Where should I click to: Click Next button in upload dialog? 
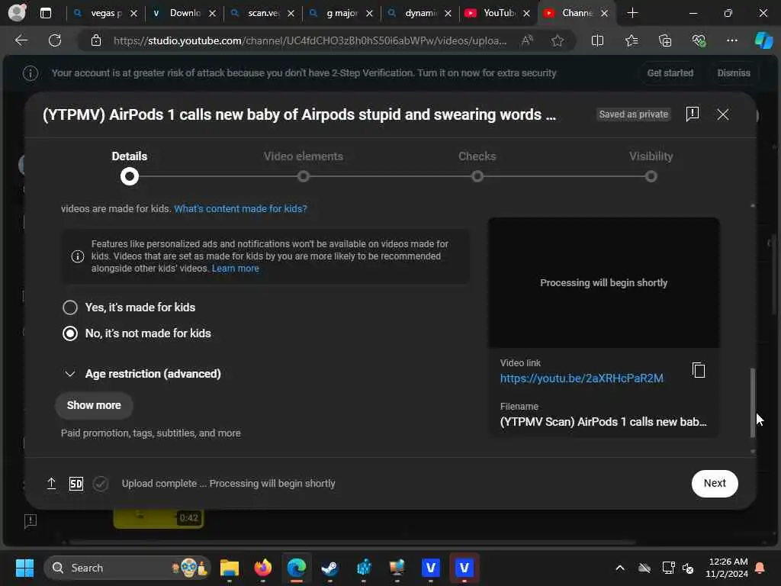(x=714, y=483)
